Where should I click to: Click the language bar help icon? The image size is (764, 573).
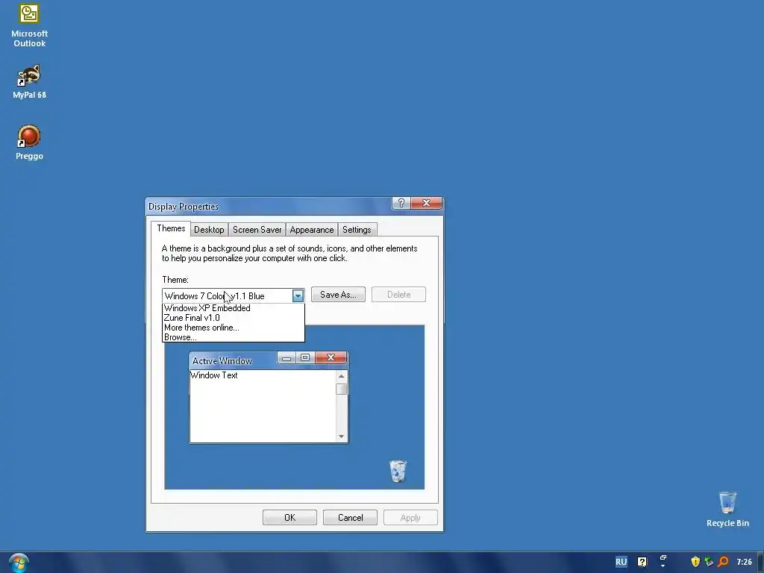(x=642, y=562)
